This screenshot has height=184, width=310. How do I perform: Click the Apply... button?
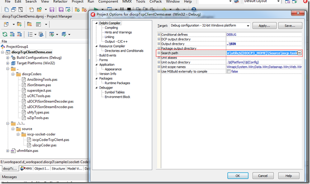[264, 26]
